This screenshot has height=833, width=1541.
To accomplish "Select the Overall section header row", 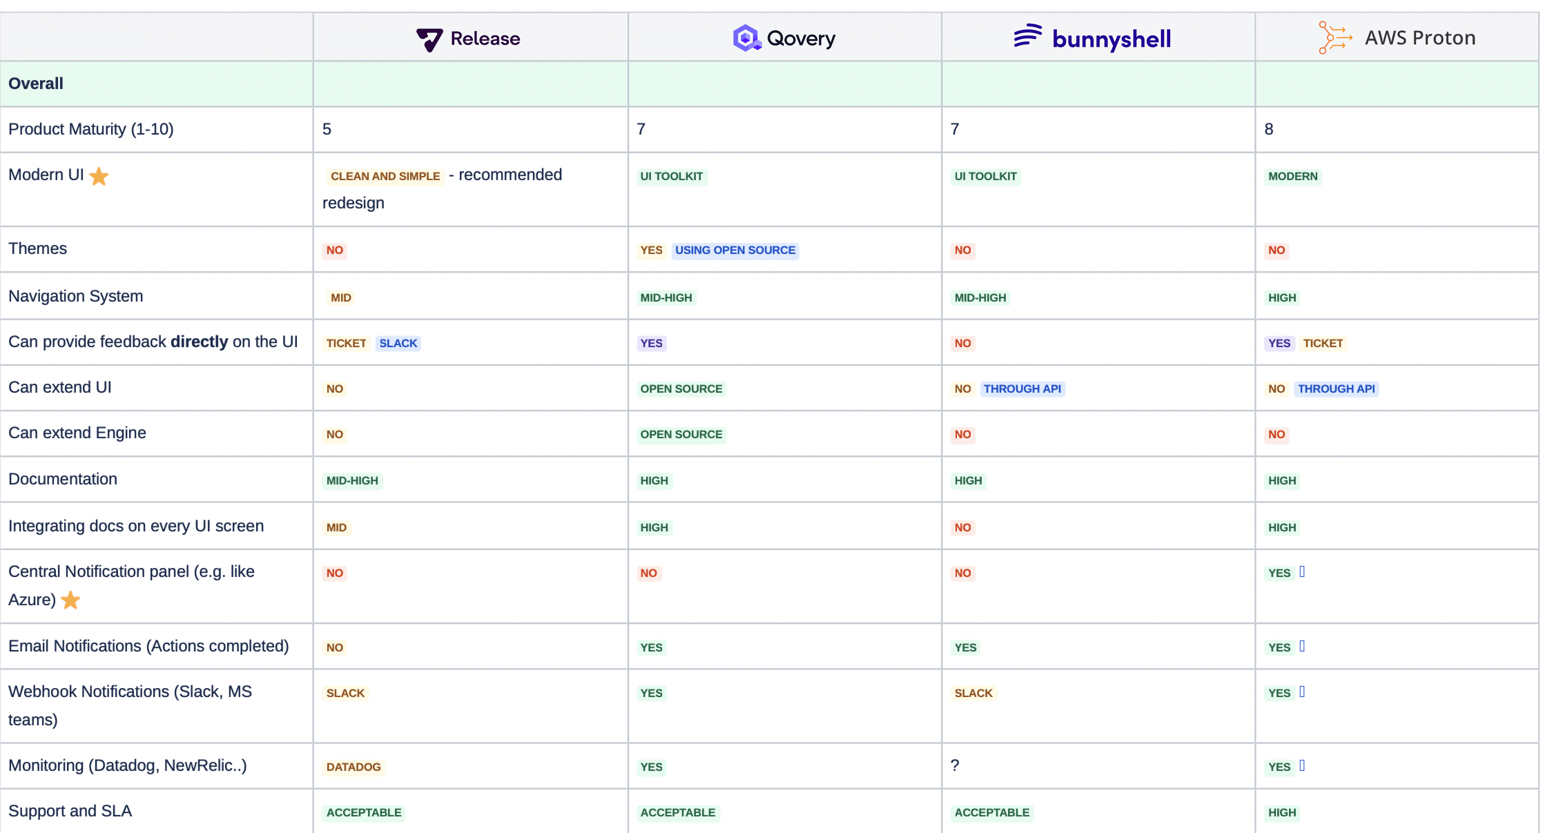I will [x=35, y=83].
